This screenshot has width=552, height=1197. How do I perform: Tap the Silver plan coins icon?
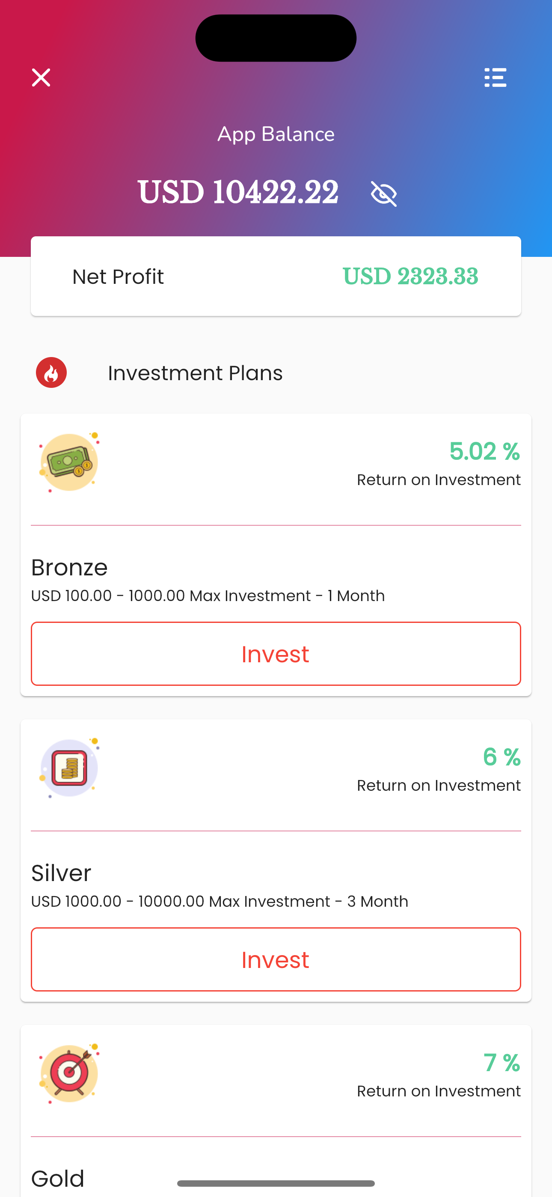click(x=69, y=768)
